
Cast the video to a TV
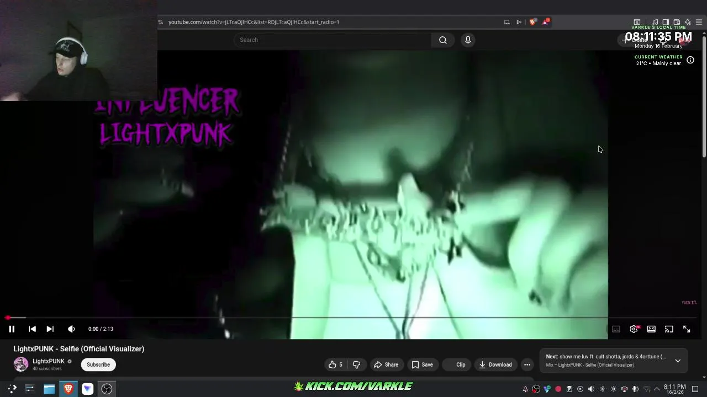point(669,329)
